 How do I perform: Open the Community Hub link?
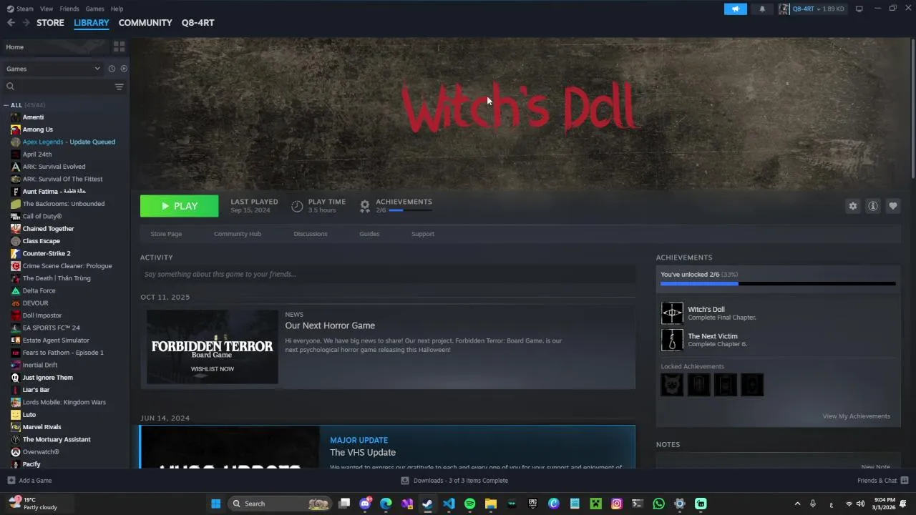click(238, 234)
